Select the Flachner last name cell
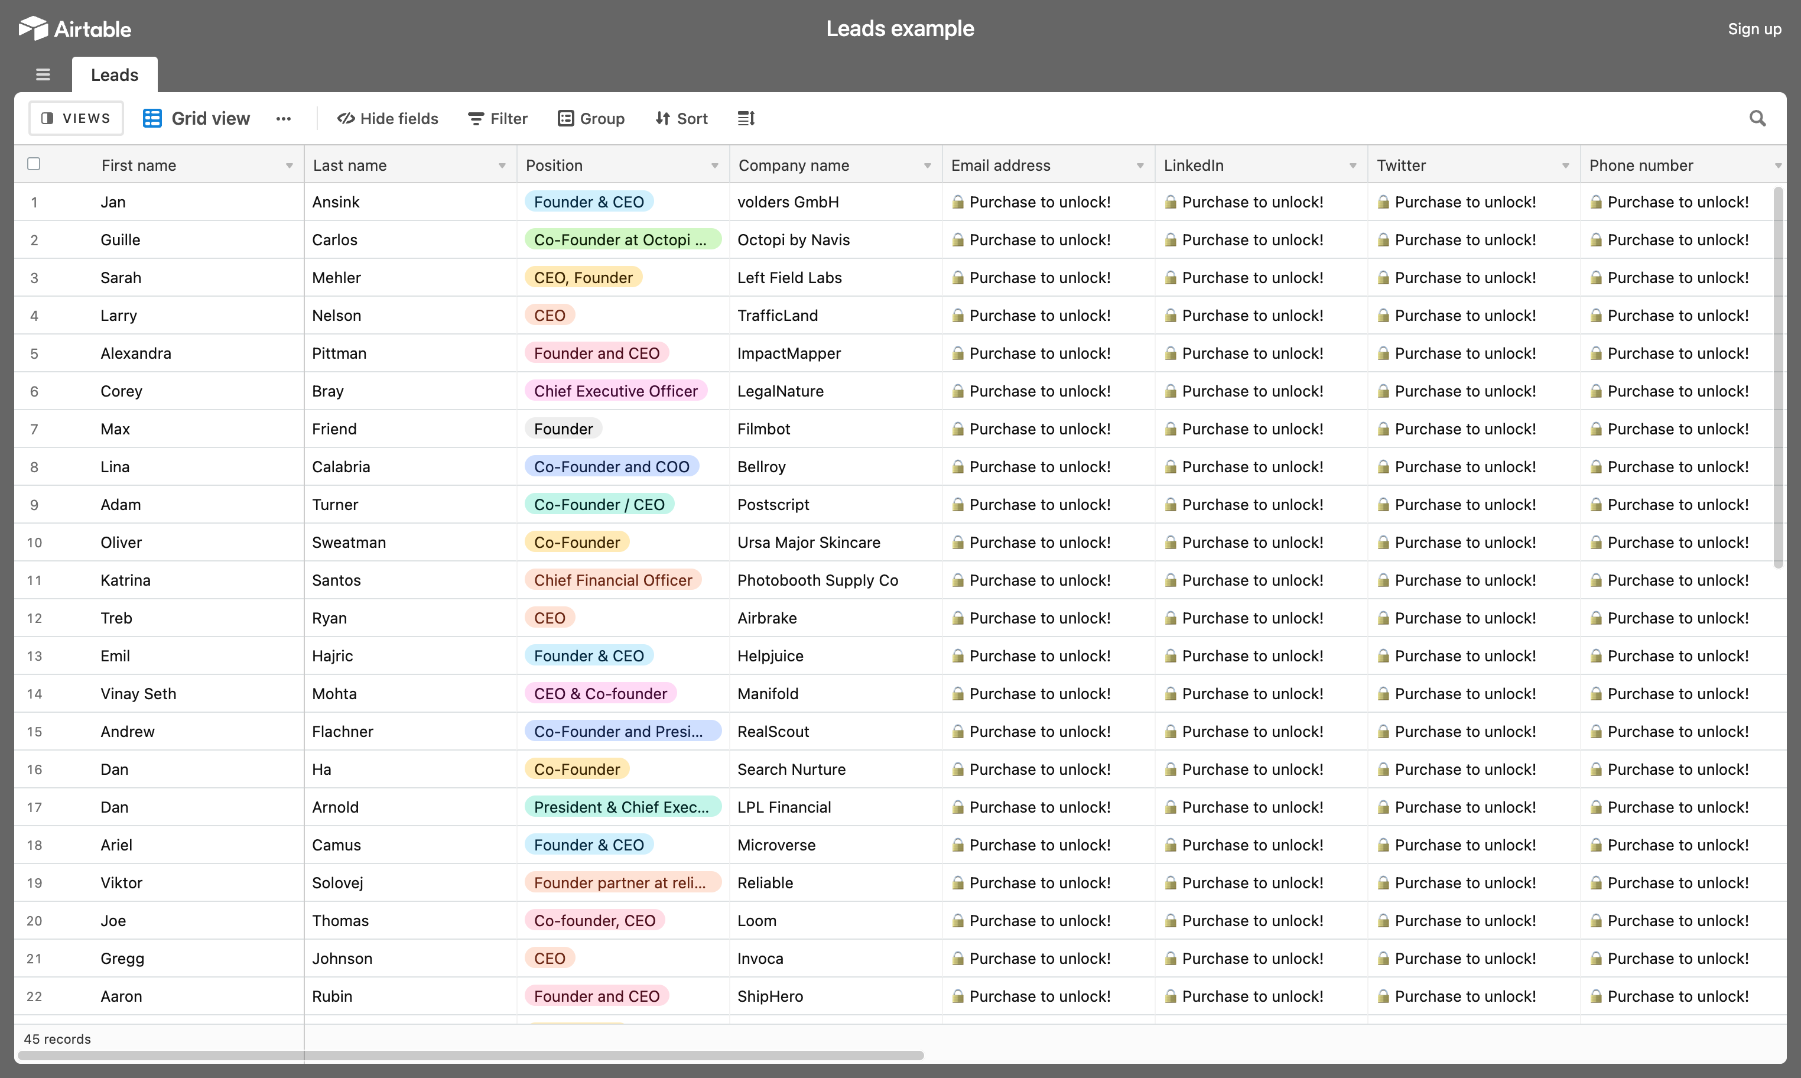Viewport: 1801px width, 1078px height. 410,732
